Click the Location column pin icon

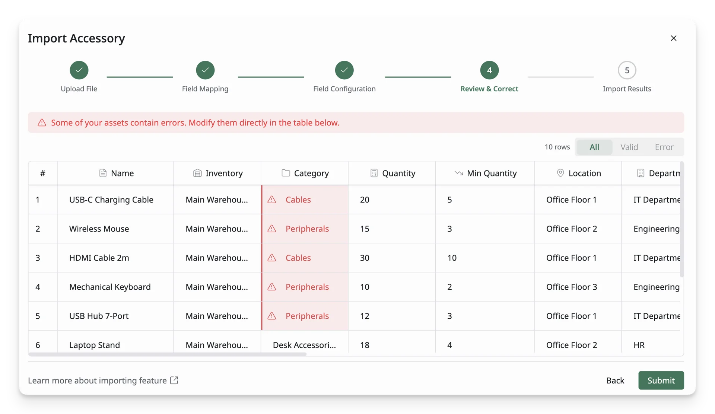560,173
